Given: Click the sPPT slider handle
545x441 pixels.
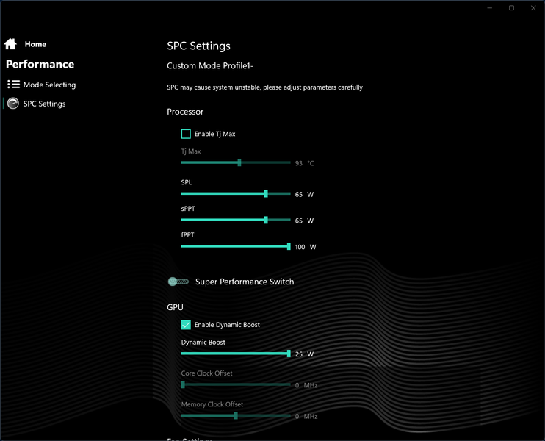Looking at the screenshot, I should 266,220.
